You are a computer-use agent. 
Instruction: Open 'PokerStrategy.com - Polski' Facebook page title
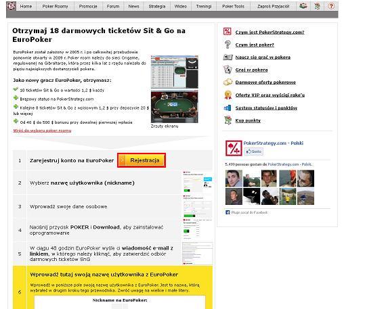pos(274,143)
